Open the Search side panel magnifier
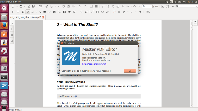 tap(12, 41)
